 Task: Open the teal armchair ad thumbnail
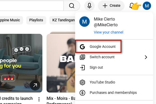point(21,63)
